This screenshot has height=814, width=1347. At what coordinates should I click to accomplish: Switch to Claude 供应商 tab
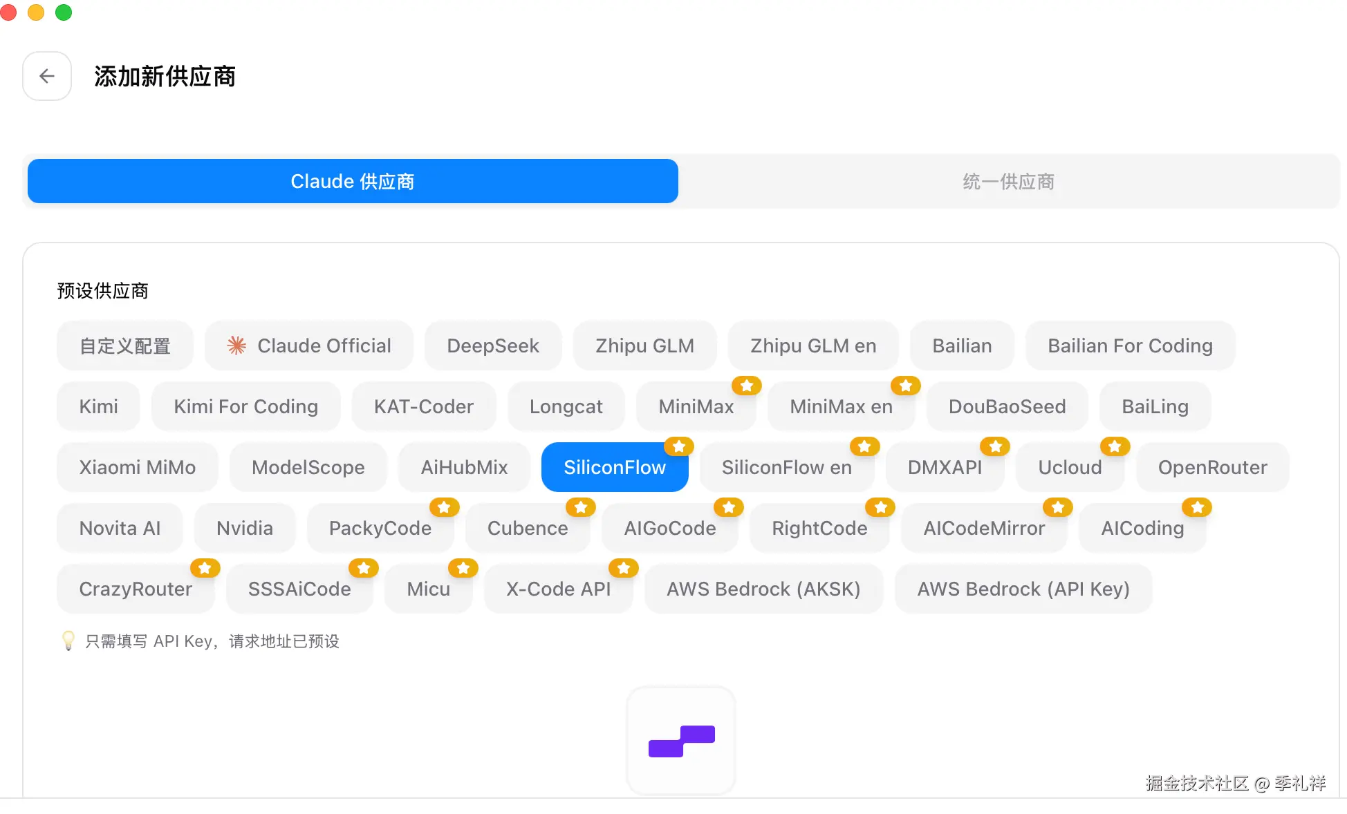point(353,181)
